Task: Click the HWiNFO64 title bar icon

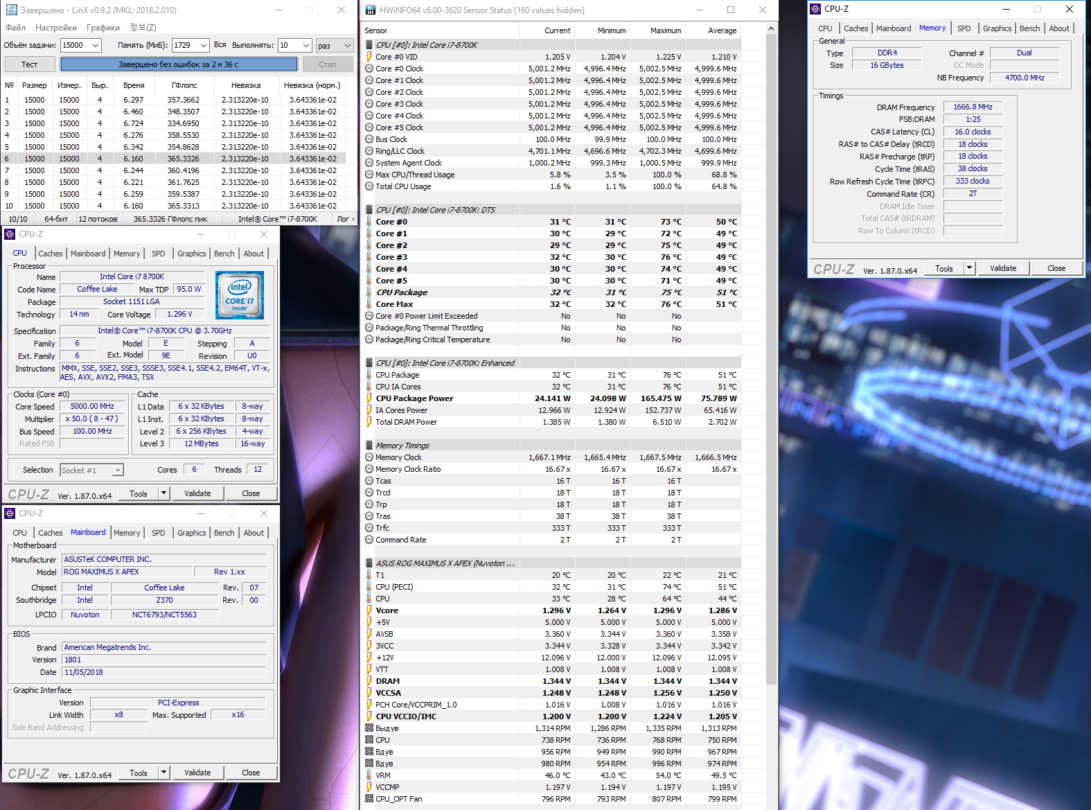Action: [x=370, y=10]
